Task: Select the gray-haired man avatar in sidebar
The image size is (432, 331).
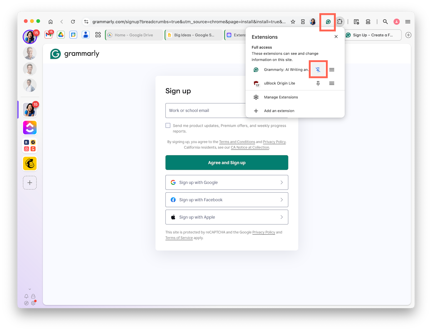Action: pos(30,53)
